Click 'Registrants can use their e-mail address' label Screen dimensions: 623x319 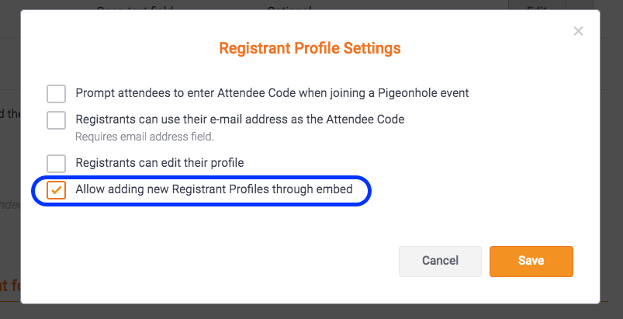(240, 120)
